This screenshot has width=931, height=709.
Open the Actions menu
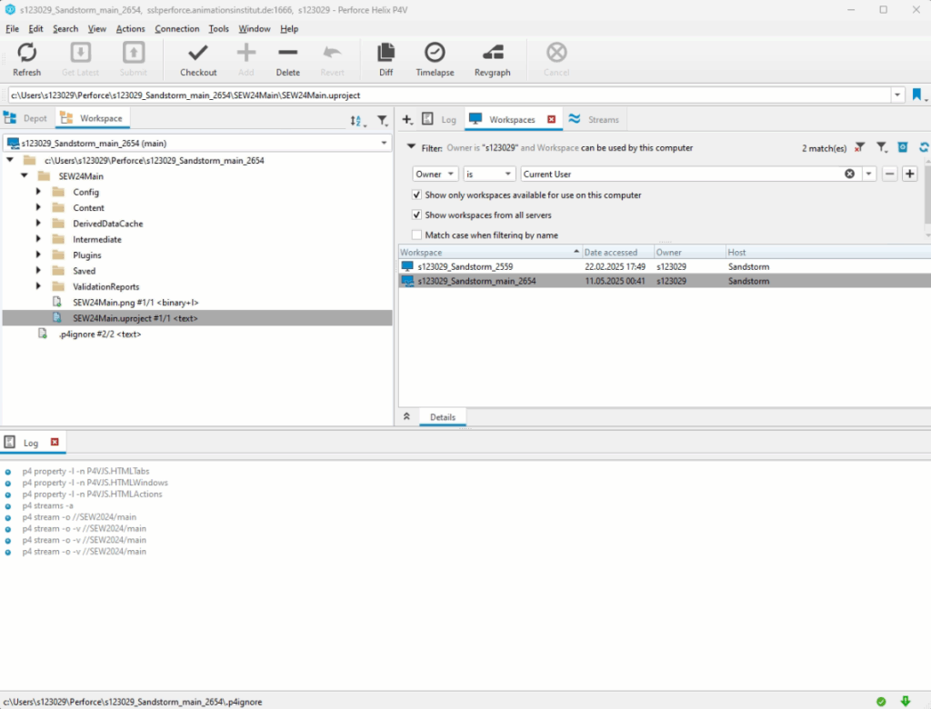pyautogui.click(x=130, y=28)
